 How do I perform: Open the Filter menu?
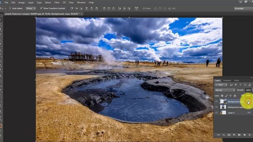[x=57, y=3]
